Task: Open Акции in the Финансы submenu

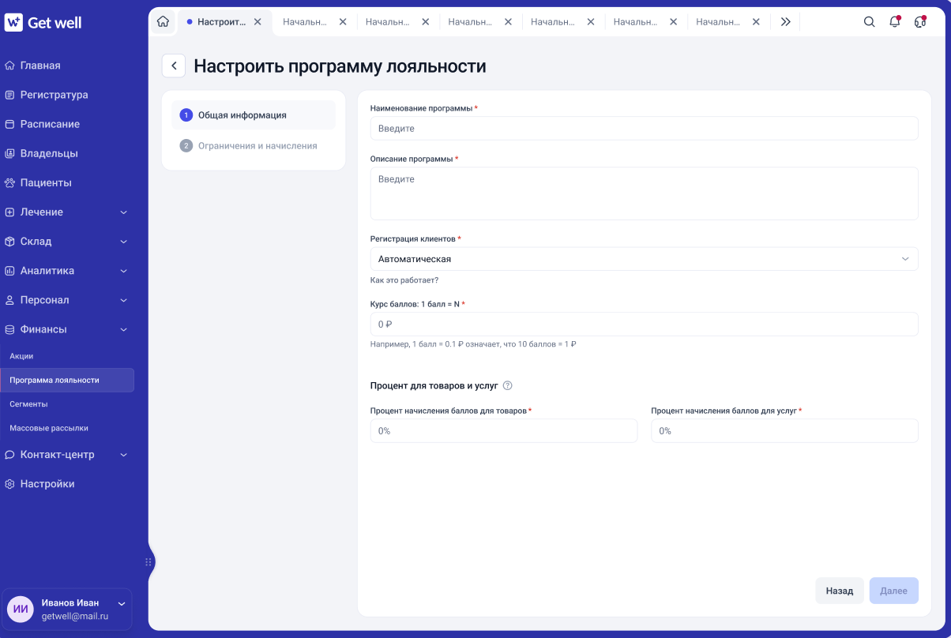Action: tap(21, 356)
